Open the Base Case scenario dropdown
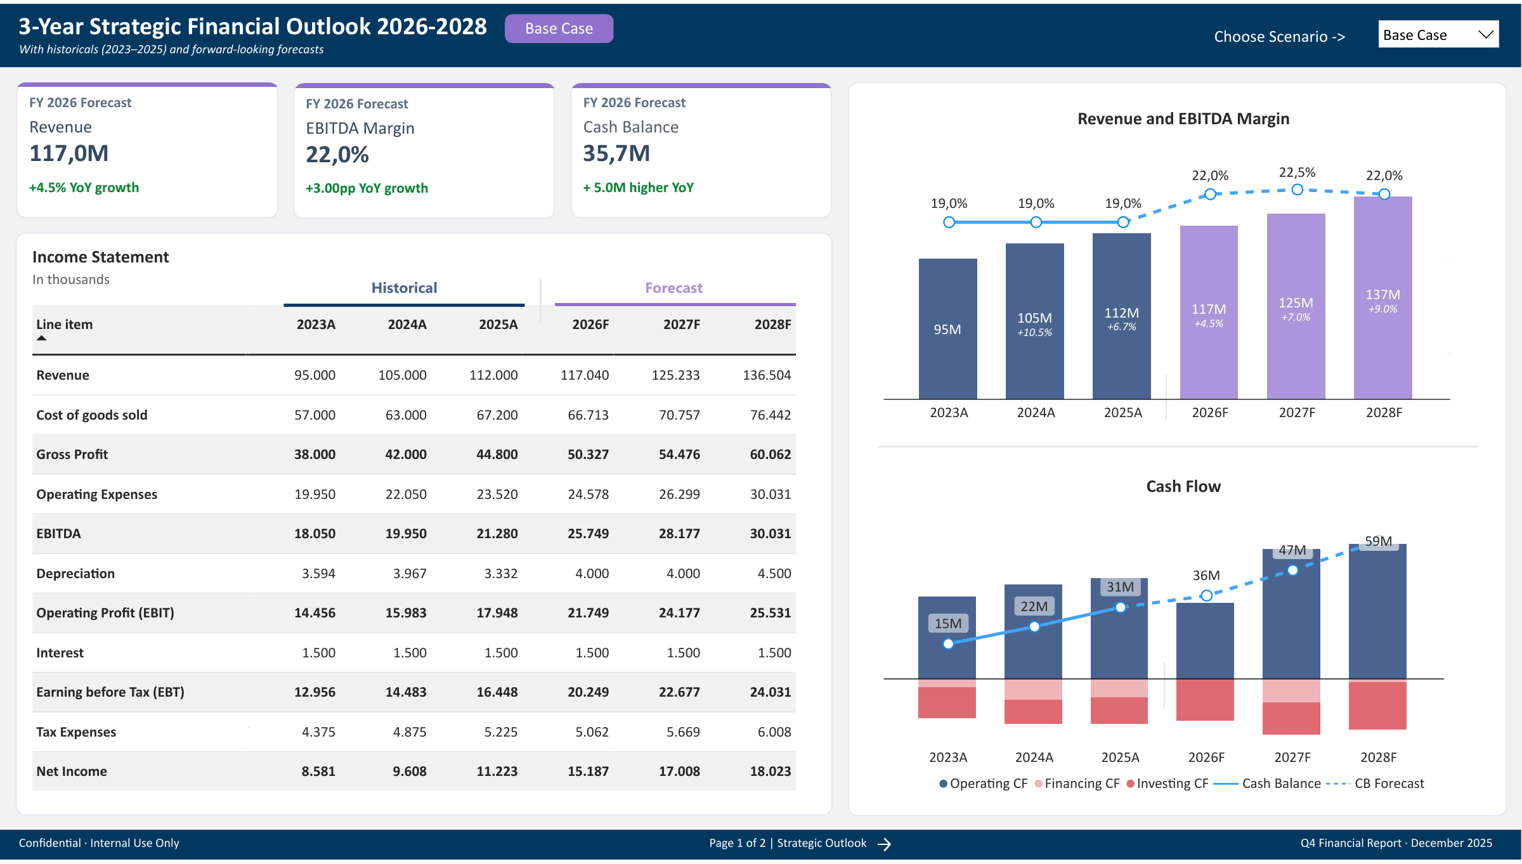 [x=1438, y=35]
